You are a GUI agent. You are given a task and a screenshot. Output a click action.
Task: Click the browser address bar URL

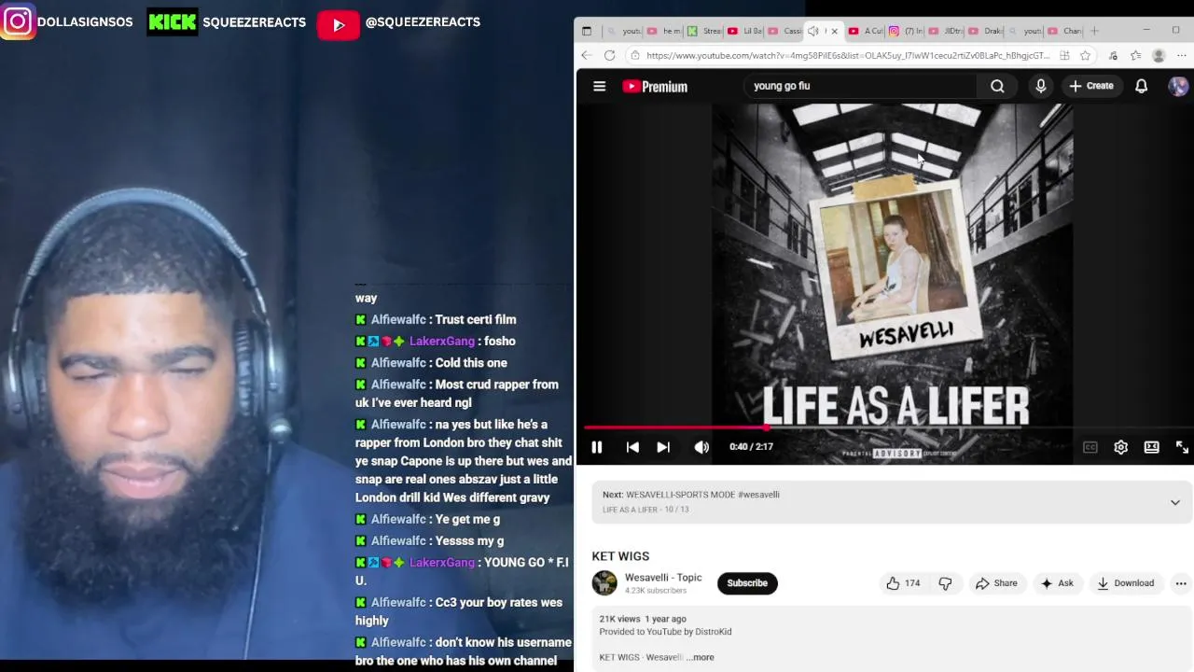pyautogui.click(x=847, y=55)
